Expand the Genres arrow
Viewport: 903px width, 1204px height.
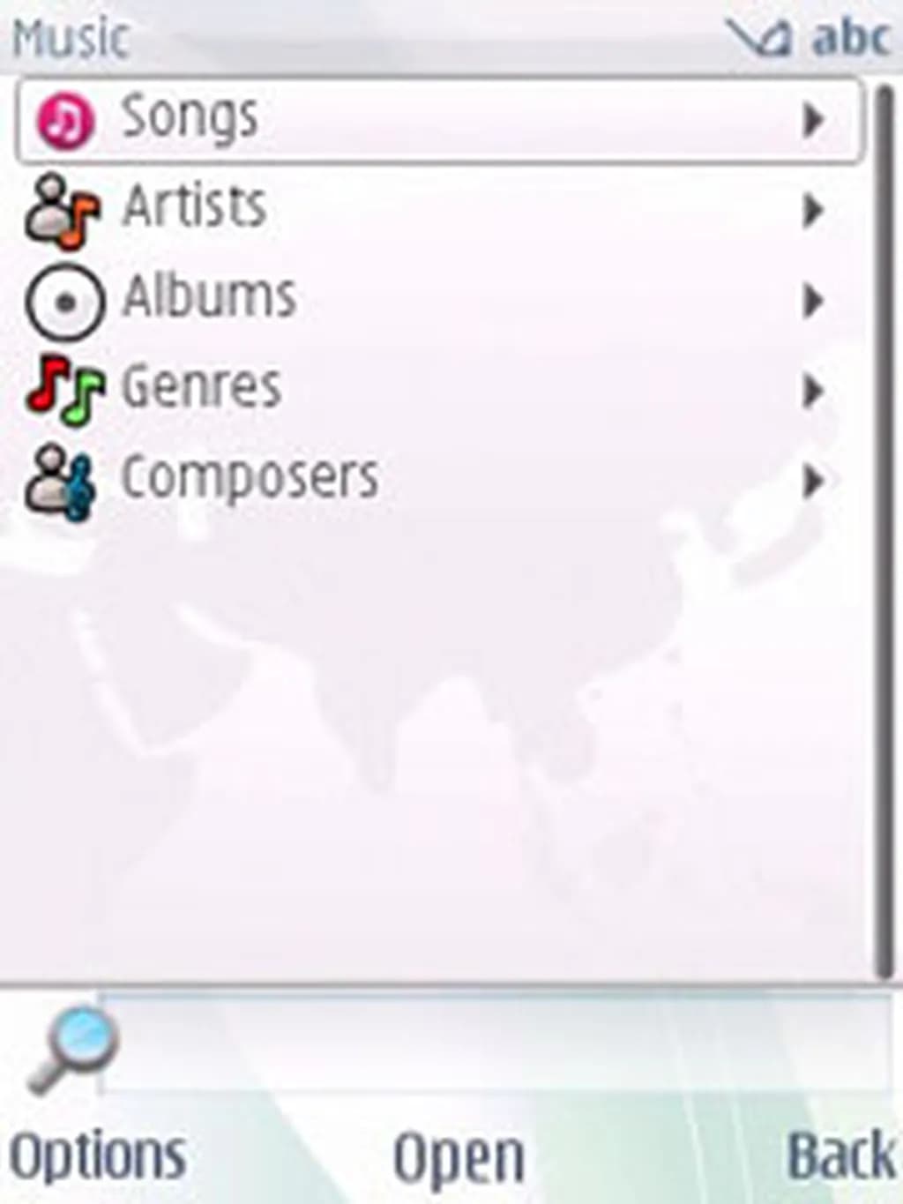pyautogui.click(x=813, y=392)
